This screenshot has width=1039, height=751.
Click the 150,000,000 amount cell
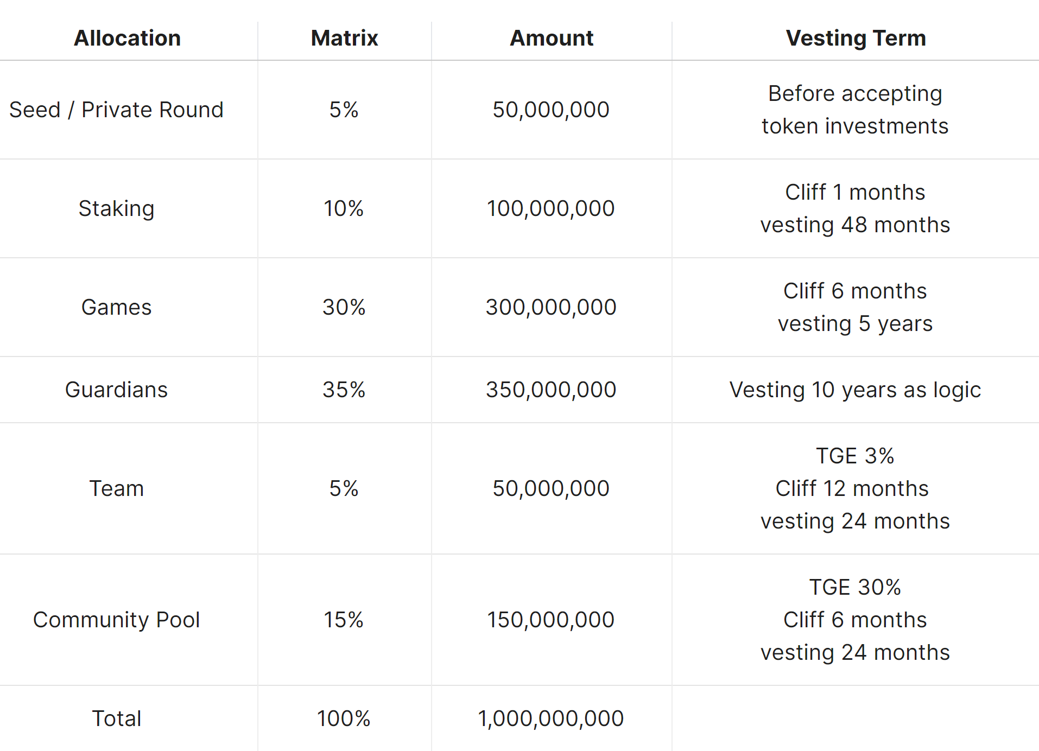point(550,620)
